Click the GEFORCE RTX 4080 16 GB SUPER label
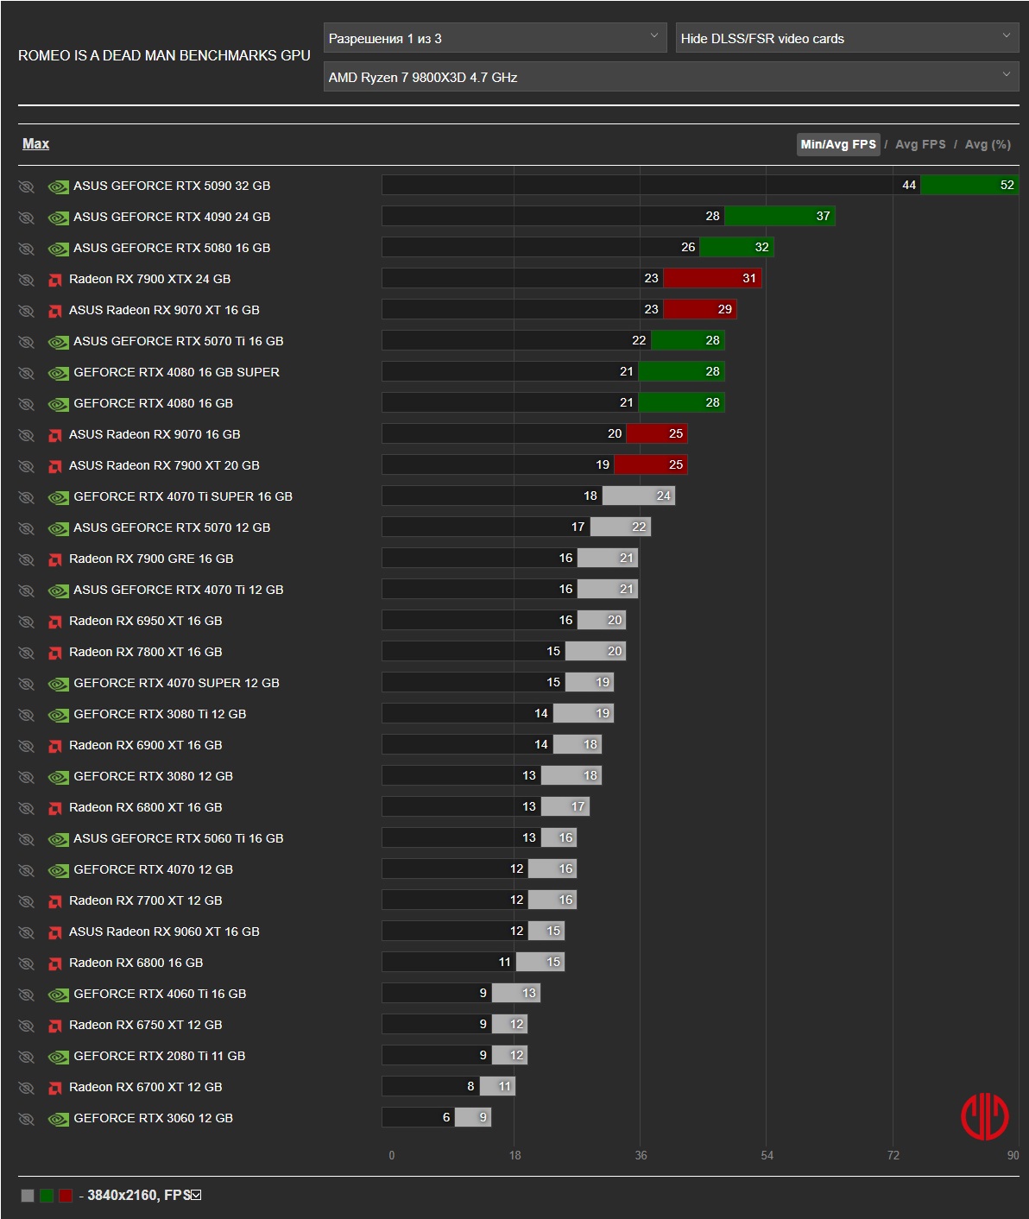This screenshot has width=1029, height=1219. coord(176,372)
